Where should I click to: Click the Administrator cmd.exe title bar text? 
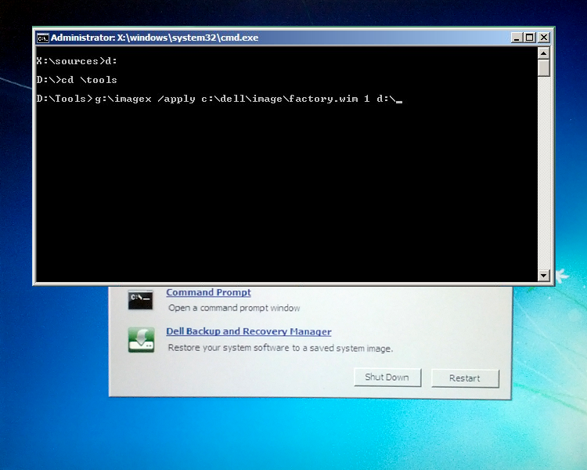click(154, 38)
